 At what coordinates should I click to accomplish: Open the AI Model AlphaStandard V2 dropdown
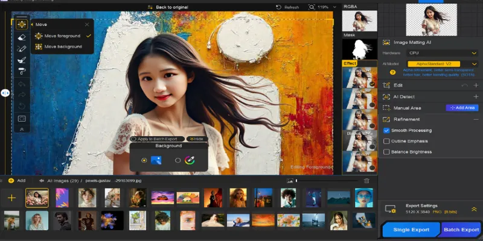pos(442,64)
